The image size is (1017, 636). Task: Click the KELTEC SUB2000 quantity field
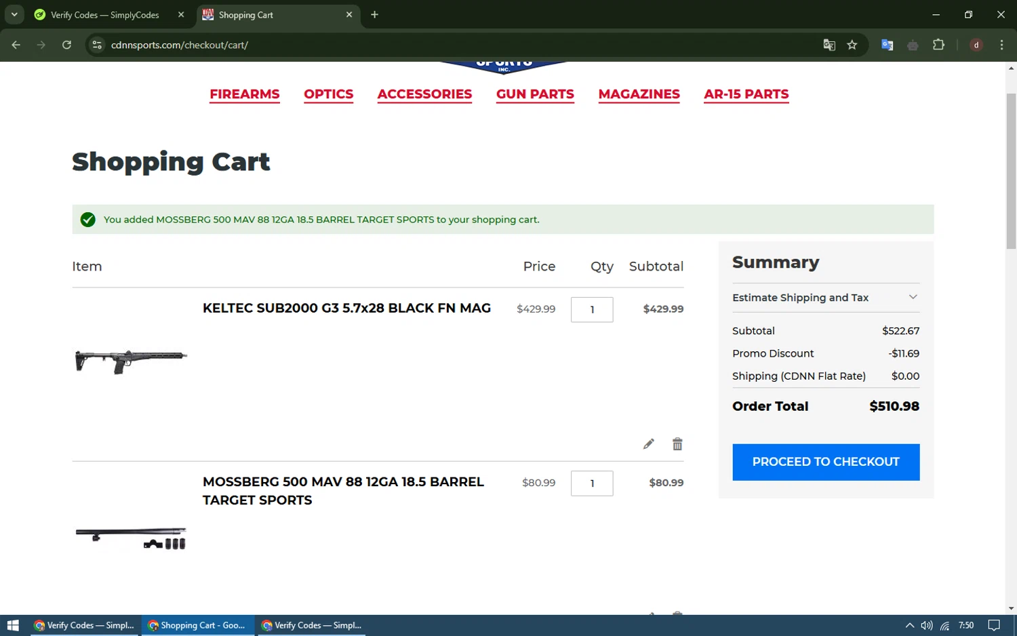tap(592, 310)
